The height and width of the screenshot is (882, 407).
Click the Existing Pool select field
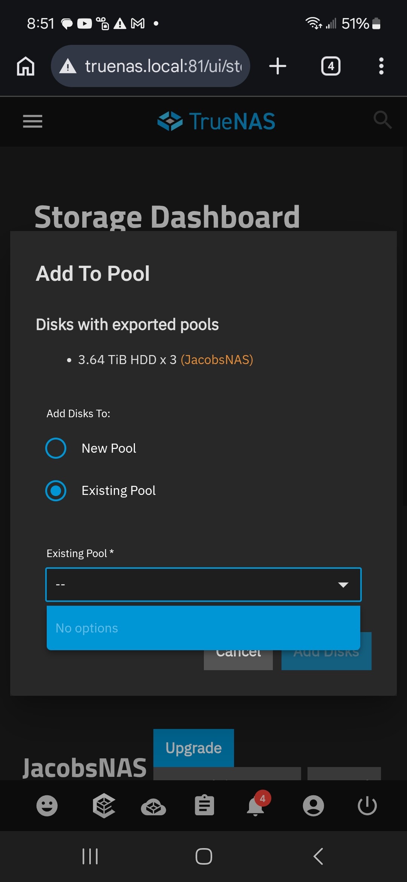(x=203, y=585)
